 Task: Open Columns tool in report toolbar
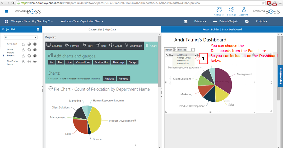click(54, 46)
